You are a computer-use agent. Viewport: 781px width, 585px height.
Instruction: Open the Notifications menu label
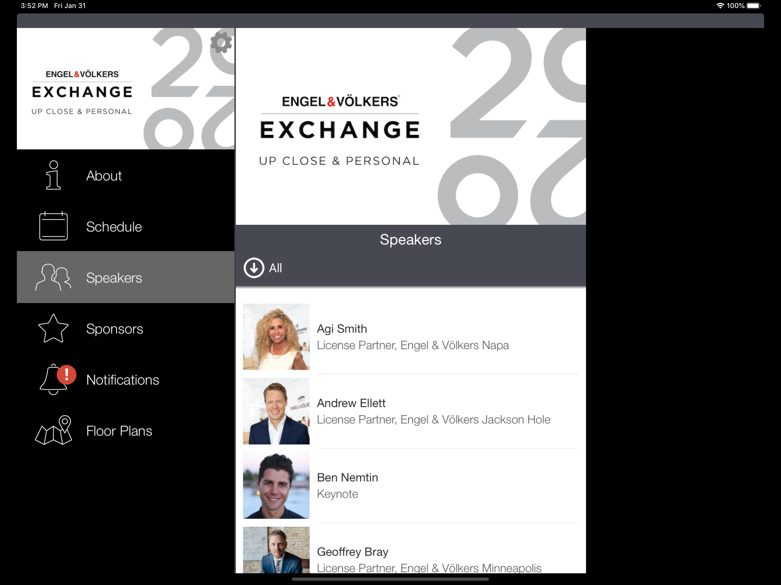tap(123, 380)
